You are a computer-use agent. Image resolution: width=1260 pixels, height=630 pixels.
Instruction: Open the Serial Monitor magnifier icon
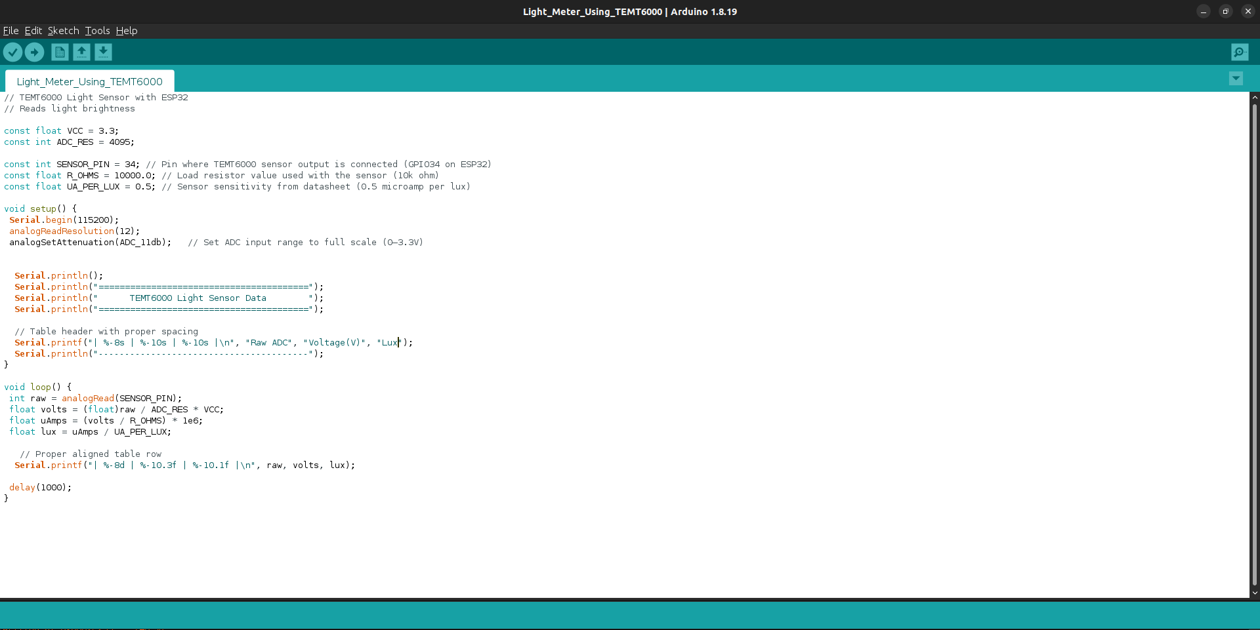click(x=1240, y=52)
